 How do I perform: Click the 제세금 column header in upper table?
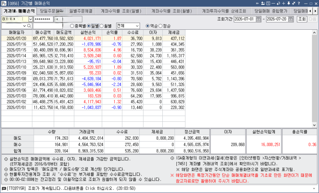[x=174, y=33]
